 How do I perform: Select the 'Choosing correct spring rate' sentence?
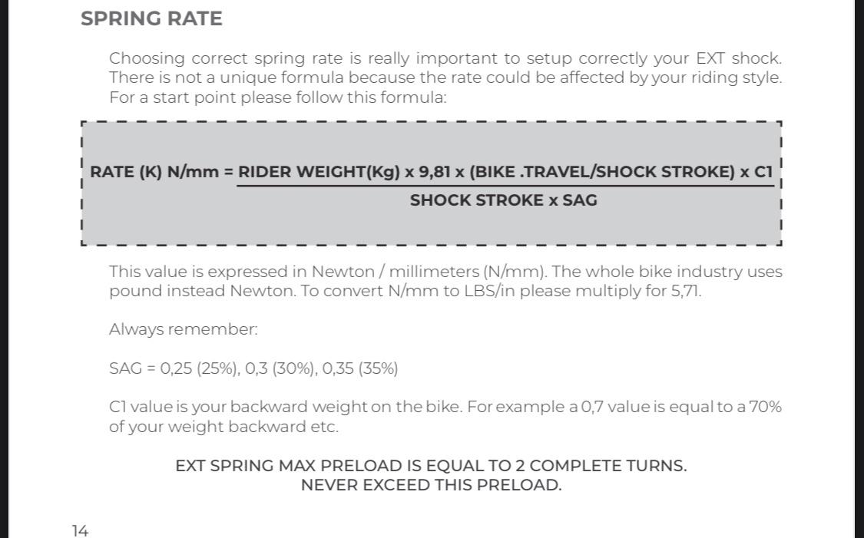coord(445,58)
